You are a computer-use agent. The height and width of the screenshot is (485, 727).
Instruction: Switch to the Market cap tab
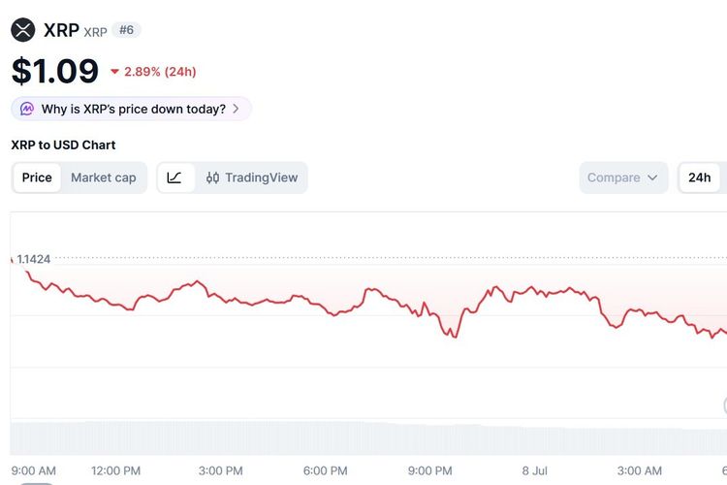point(104,178)
